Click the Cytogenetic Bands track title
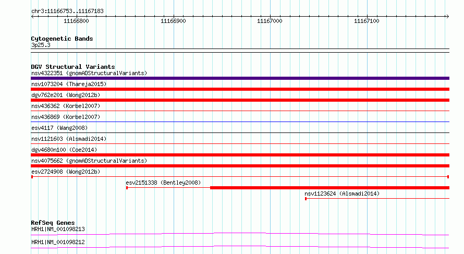Viewport: 464px width, 254px height. [62, 39]
